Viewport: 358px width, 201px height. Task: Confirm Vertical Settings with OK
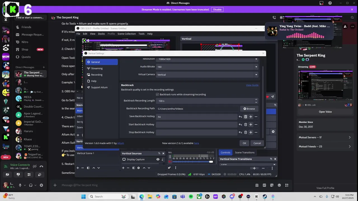pyautogui.click(x=244, y=143)
